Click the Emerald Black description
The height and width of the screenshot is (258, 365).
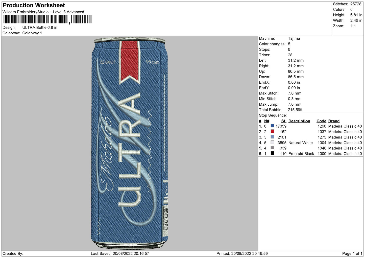tap(301, 154)
